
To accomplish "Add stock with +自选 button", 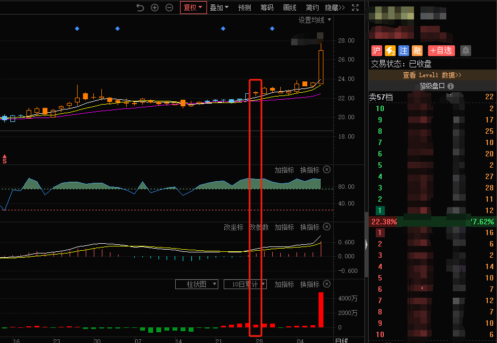I will (441, 51).
